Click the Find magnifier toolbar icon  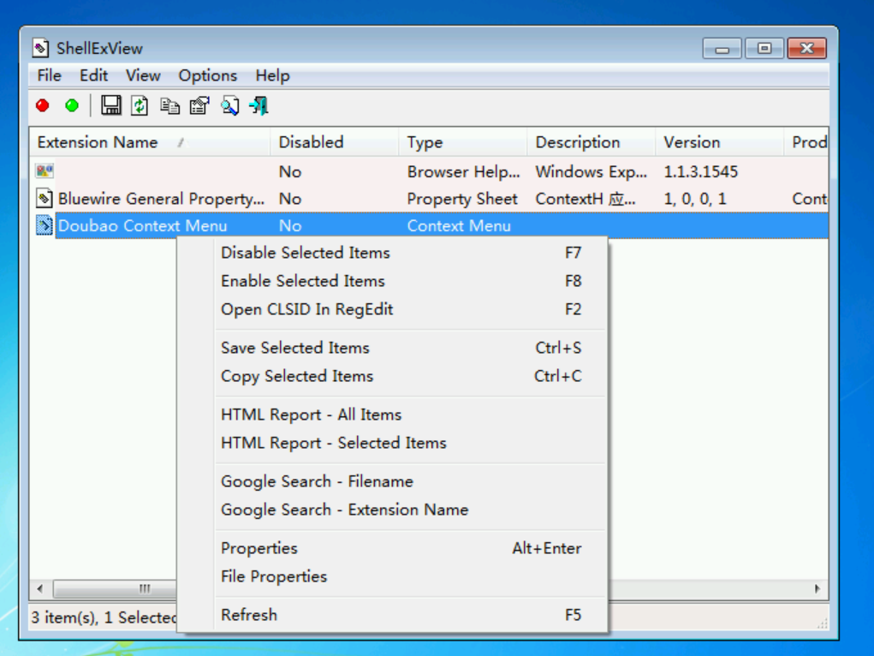(x=229, y=105)
